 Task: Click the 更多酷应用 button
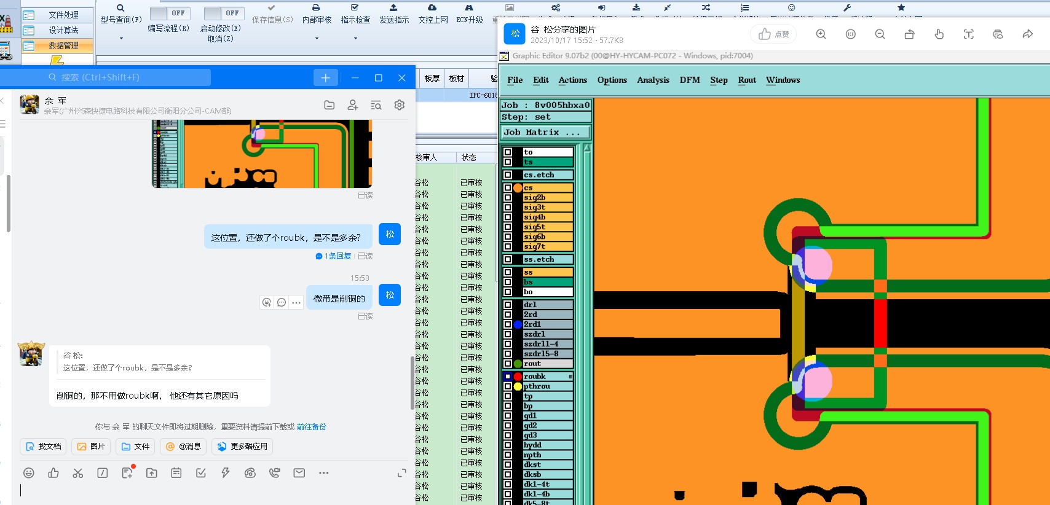point(242,447)
